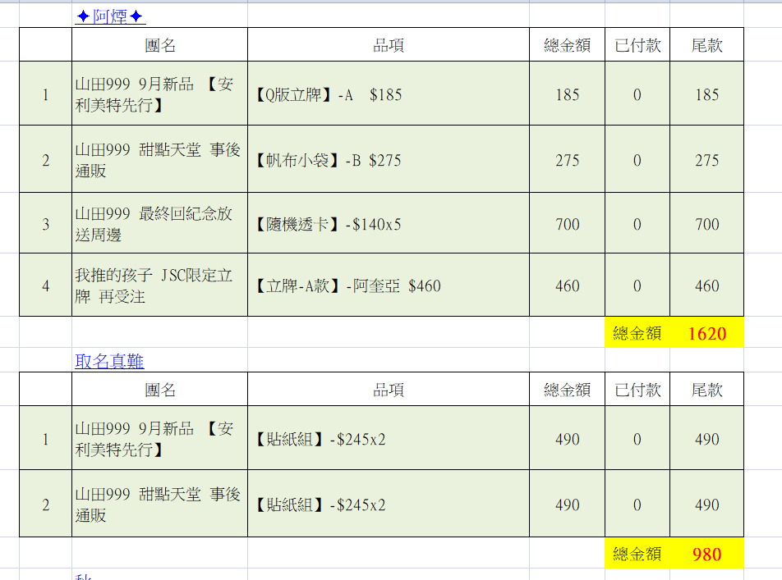The image size is (782, 580).
Task: Select 已付款 value 0 in 取名真難's 9月新品 row
Action: pyautogui.click(x=637, y=439)
